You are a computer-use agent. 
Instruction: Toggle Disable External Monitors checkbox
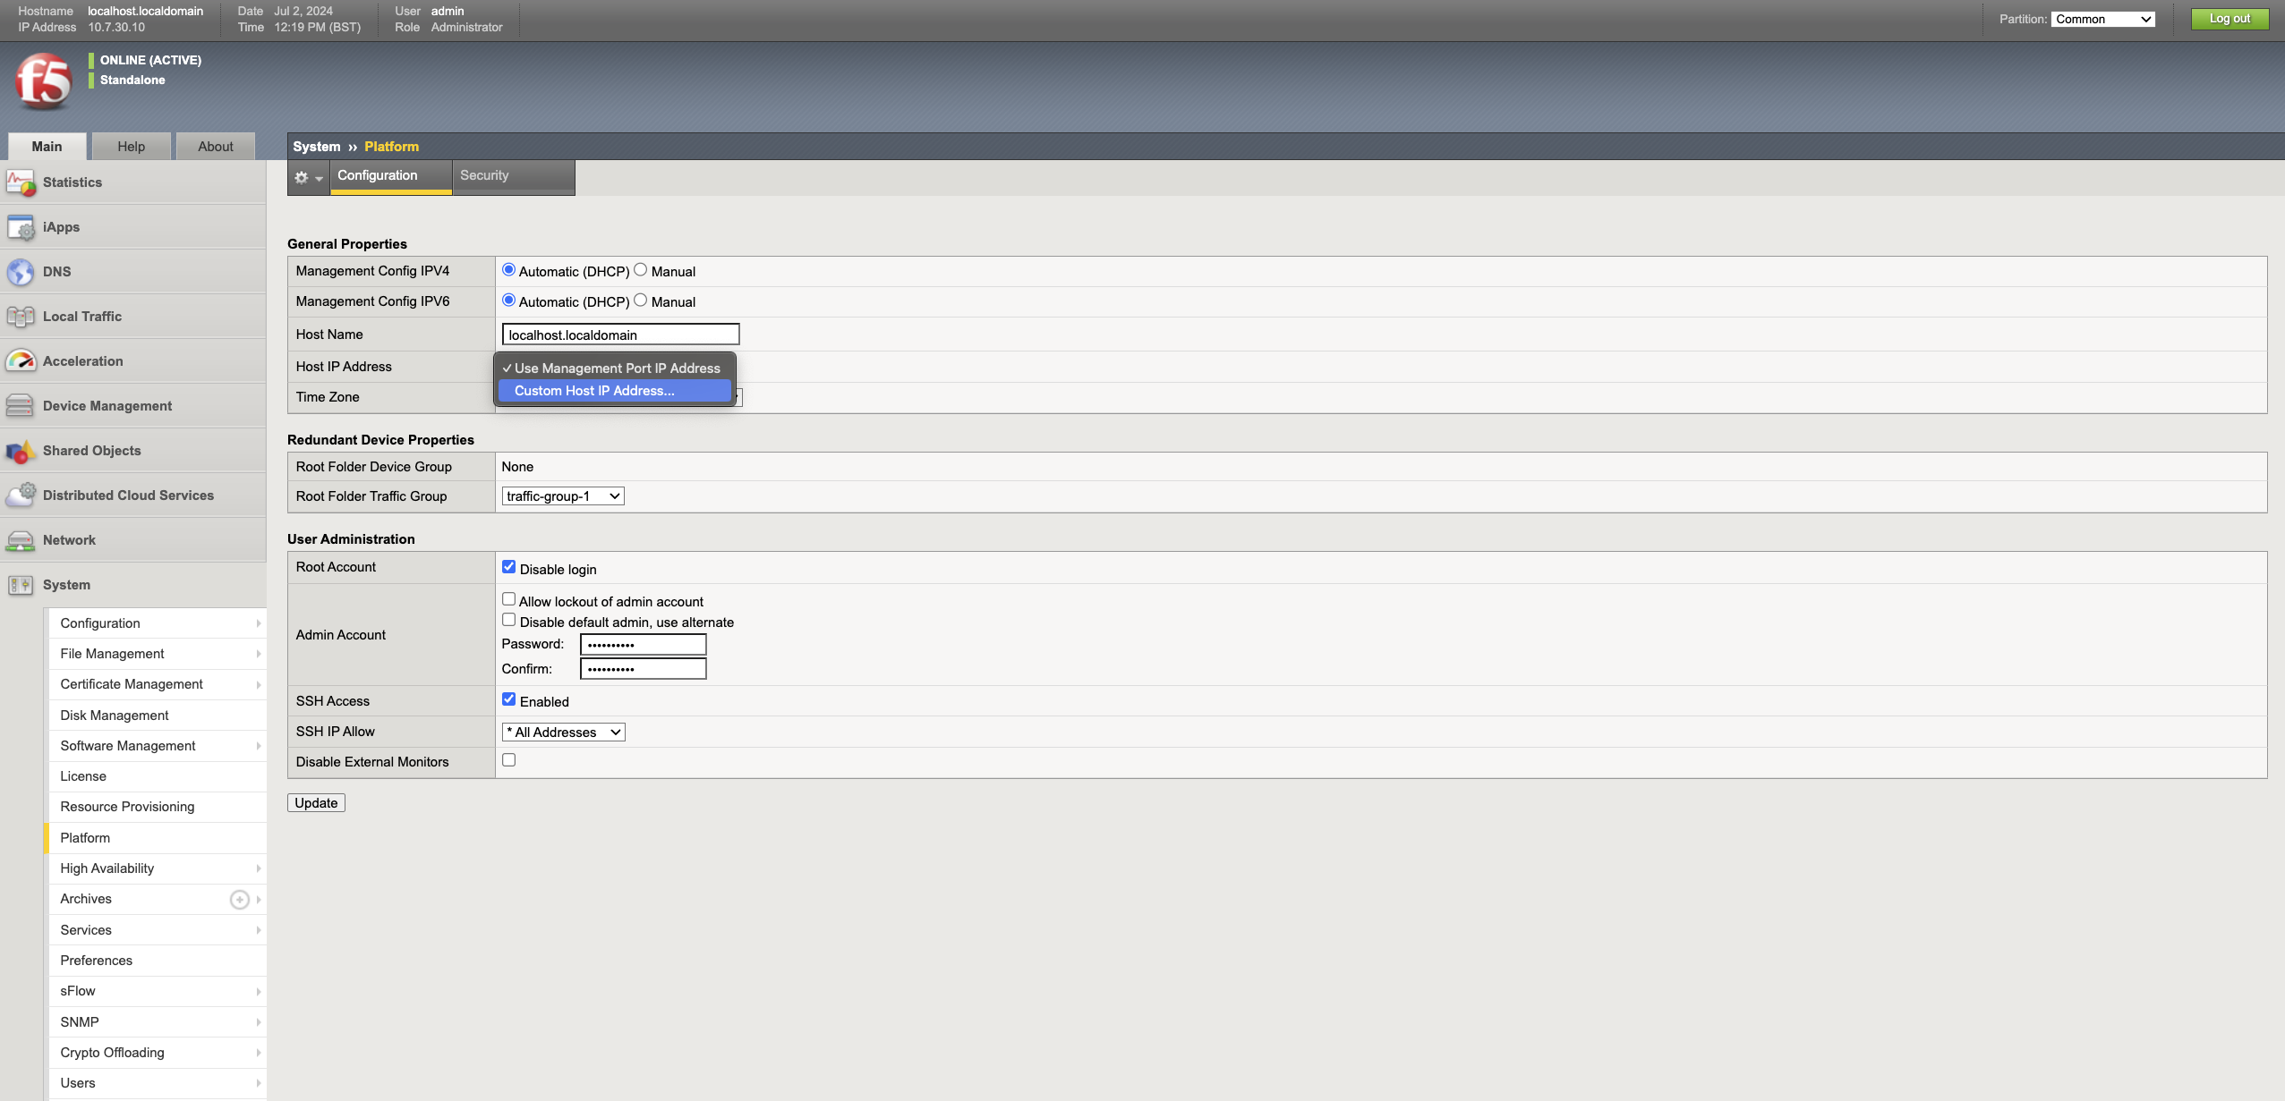click(x=508, y=760)
